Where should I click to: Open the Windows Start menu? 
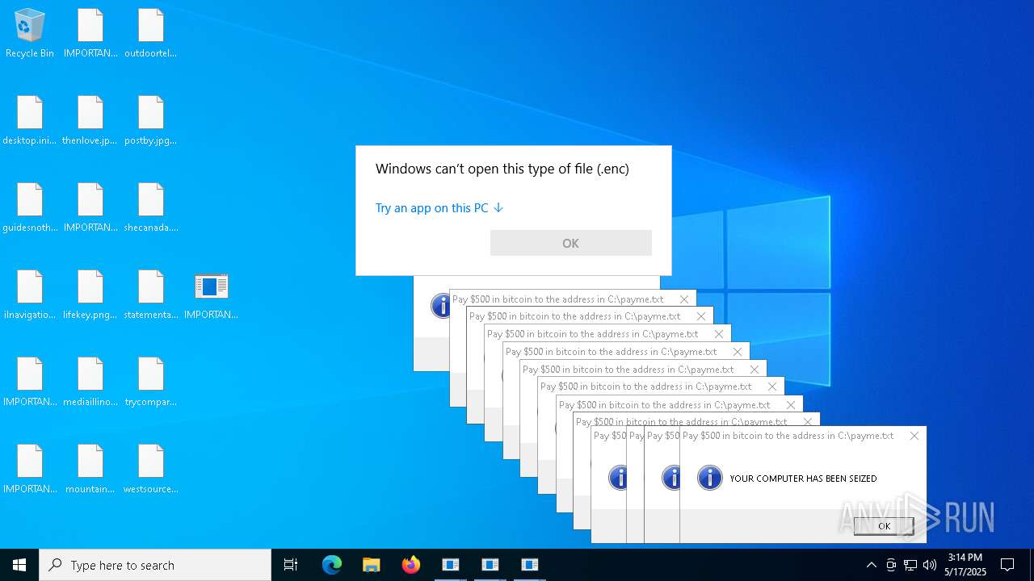tap(19, 565)
